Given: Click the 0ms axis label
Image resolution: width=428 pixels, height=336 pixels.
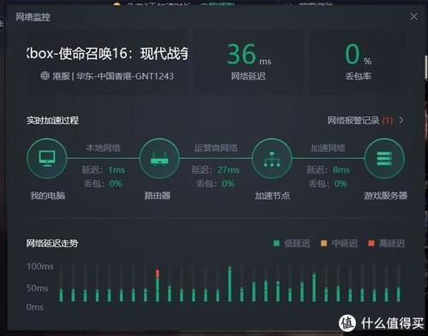Looking at the screenshot, I should click(35, 307).
